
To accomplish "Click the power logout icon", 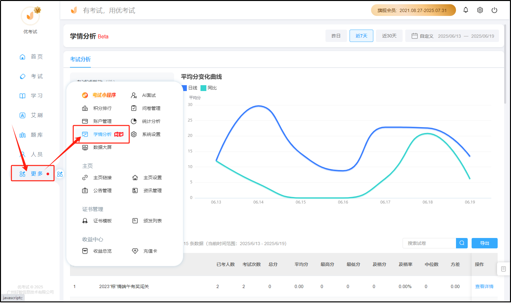I will tap(494, 10).
